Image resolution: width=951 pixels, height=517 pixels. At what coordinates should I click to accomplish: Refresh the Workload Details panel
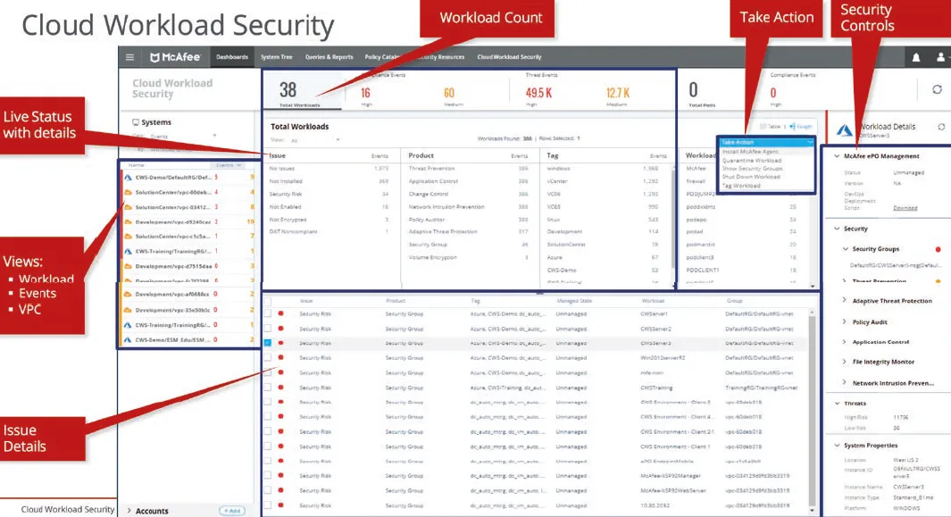coord(941,127)
